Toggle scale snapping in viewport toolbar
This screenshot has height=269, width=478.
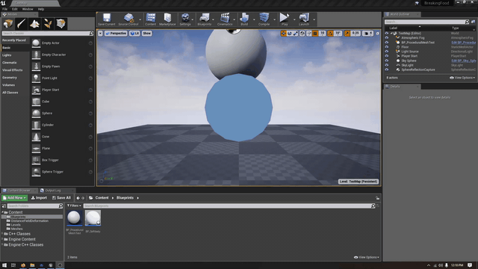click(x=347, y=33)
